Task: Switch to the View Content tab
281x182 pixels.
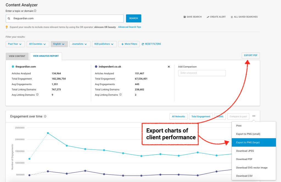Action: pyautogui.click(x=17, y=56)
